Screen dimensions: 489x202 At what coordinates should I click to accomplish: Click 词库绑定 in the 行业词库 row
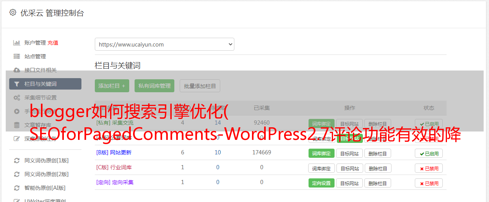coord(321,168)
